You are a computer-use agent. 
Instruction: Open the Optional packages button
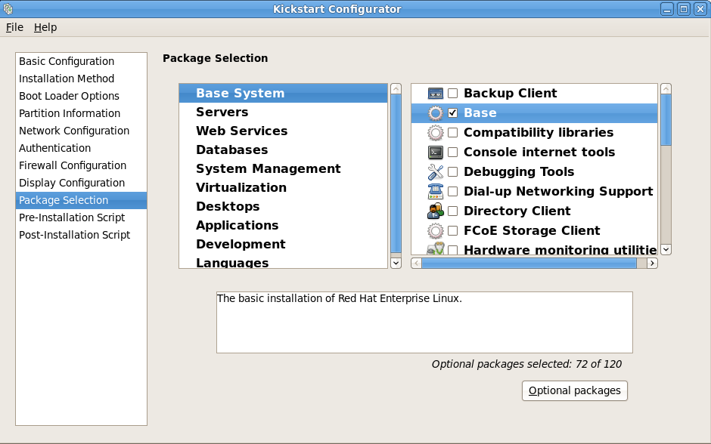pos(575,390)
